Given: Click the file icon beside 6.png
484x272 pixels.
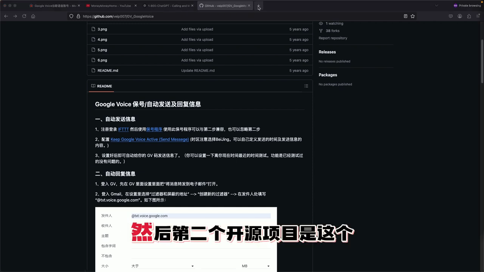Looking at the screenshot, I should (93, 60).
